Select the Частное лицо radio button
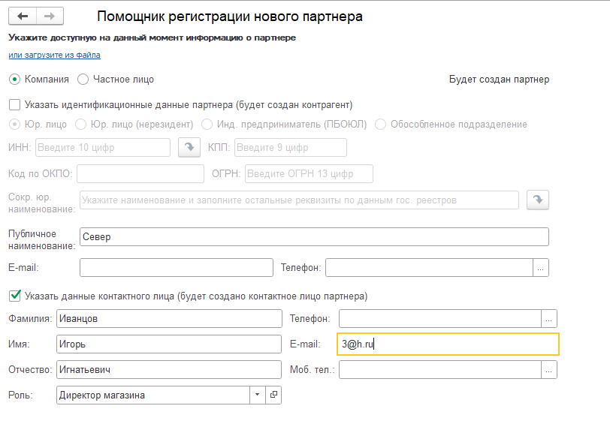Screen dimensions: 610x430 pos(83,80)
